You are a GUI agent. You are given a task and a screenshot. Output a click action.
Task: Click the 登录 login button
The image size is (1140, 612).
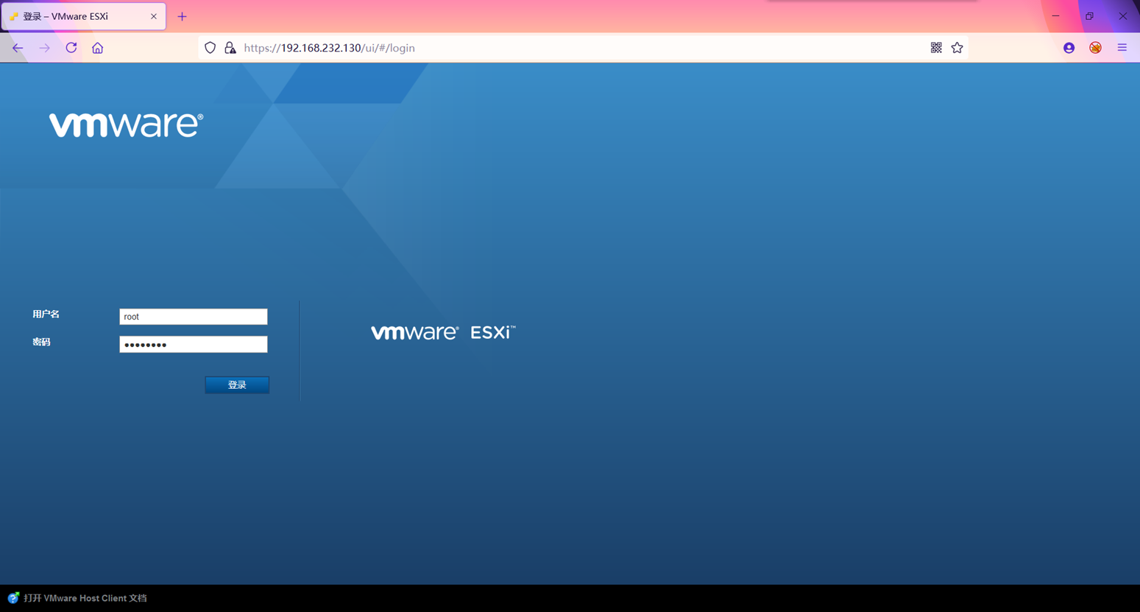[x=237, y=384]
